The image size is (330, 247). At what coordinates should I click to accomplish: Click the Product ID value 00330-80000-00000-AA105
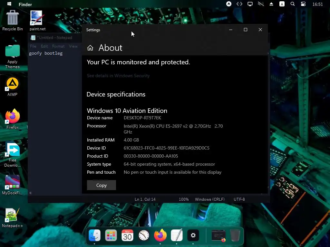tap(151, 156)
